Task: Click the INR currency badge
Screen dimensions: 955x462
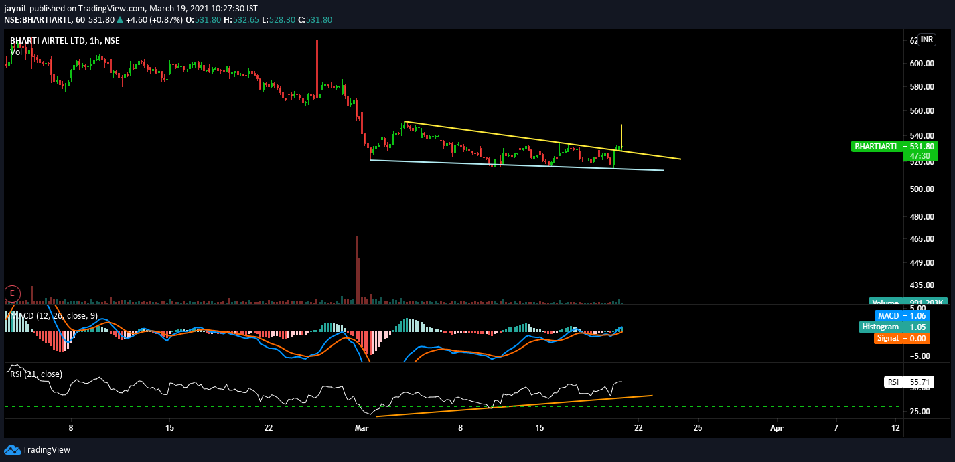Action: point(927,40)
